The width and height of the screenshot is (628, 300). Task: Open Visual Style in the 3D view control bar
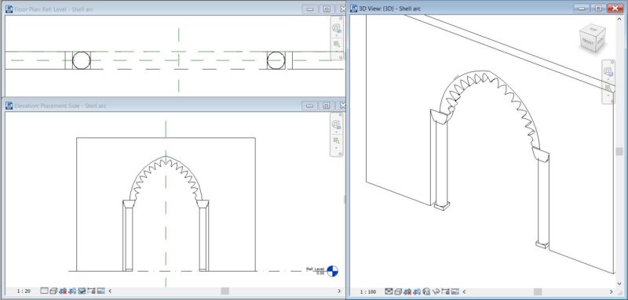[398, 291]
